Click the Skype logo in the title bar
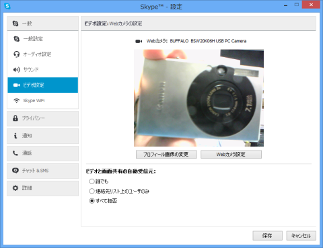Screen dimensions: 323x248 (7, 6)
